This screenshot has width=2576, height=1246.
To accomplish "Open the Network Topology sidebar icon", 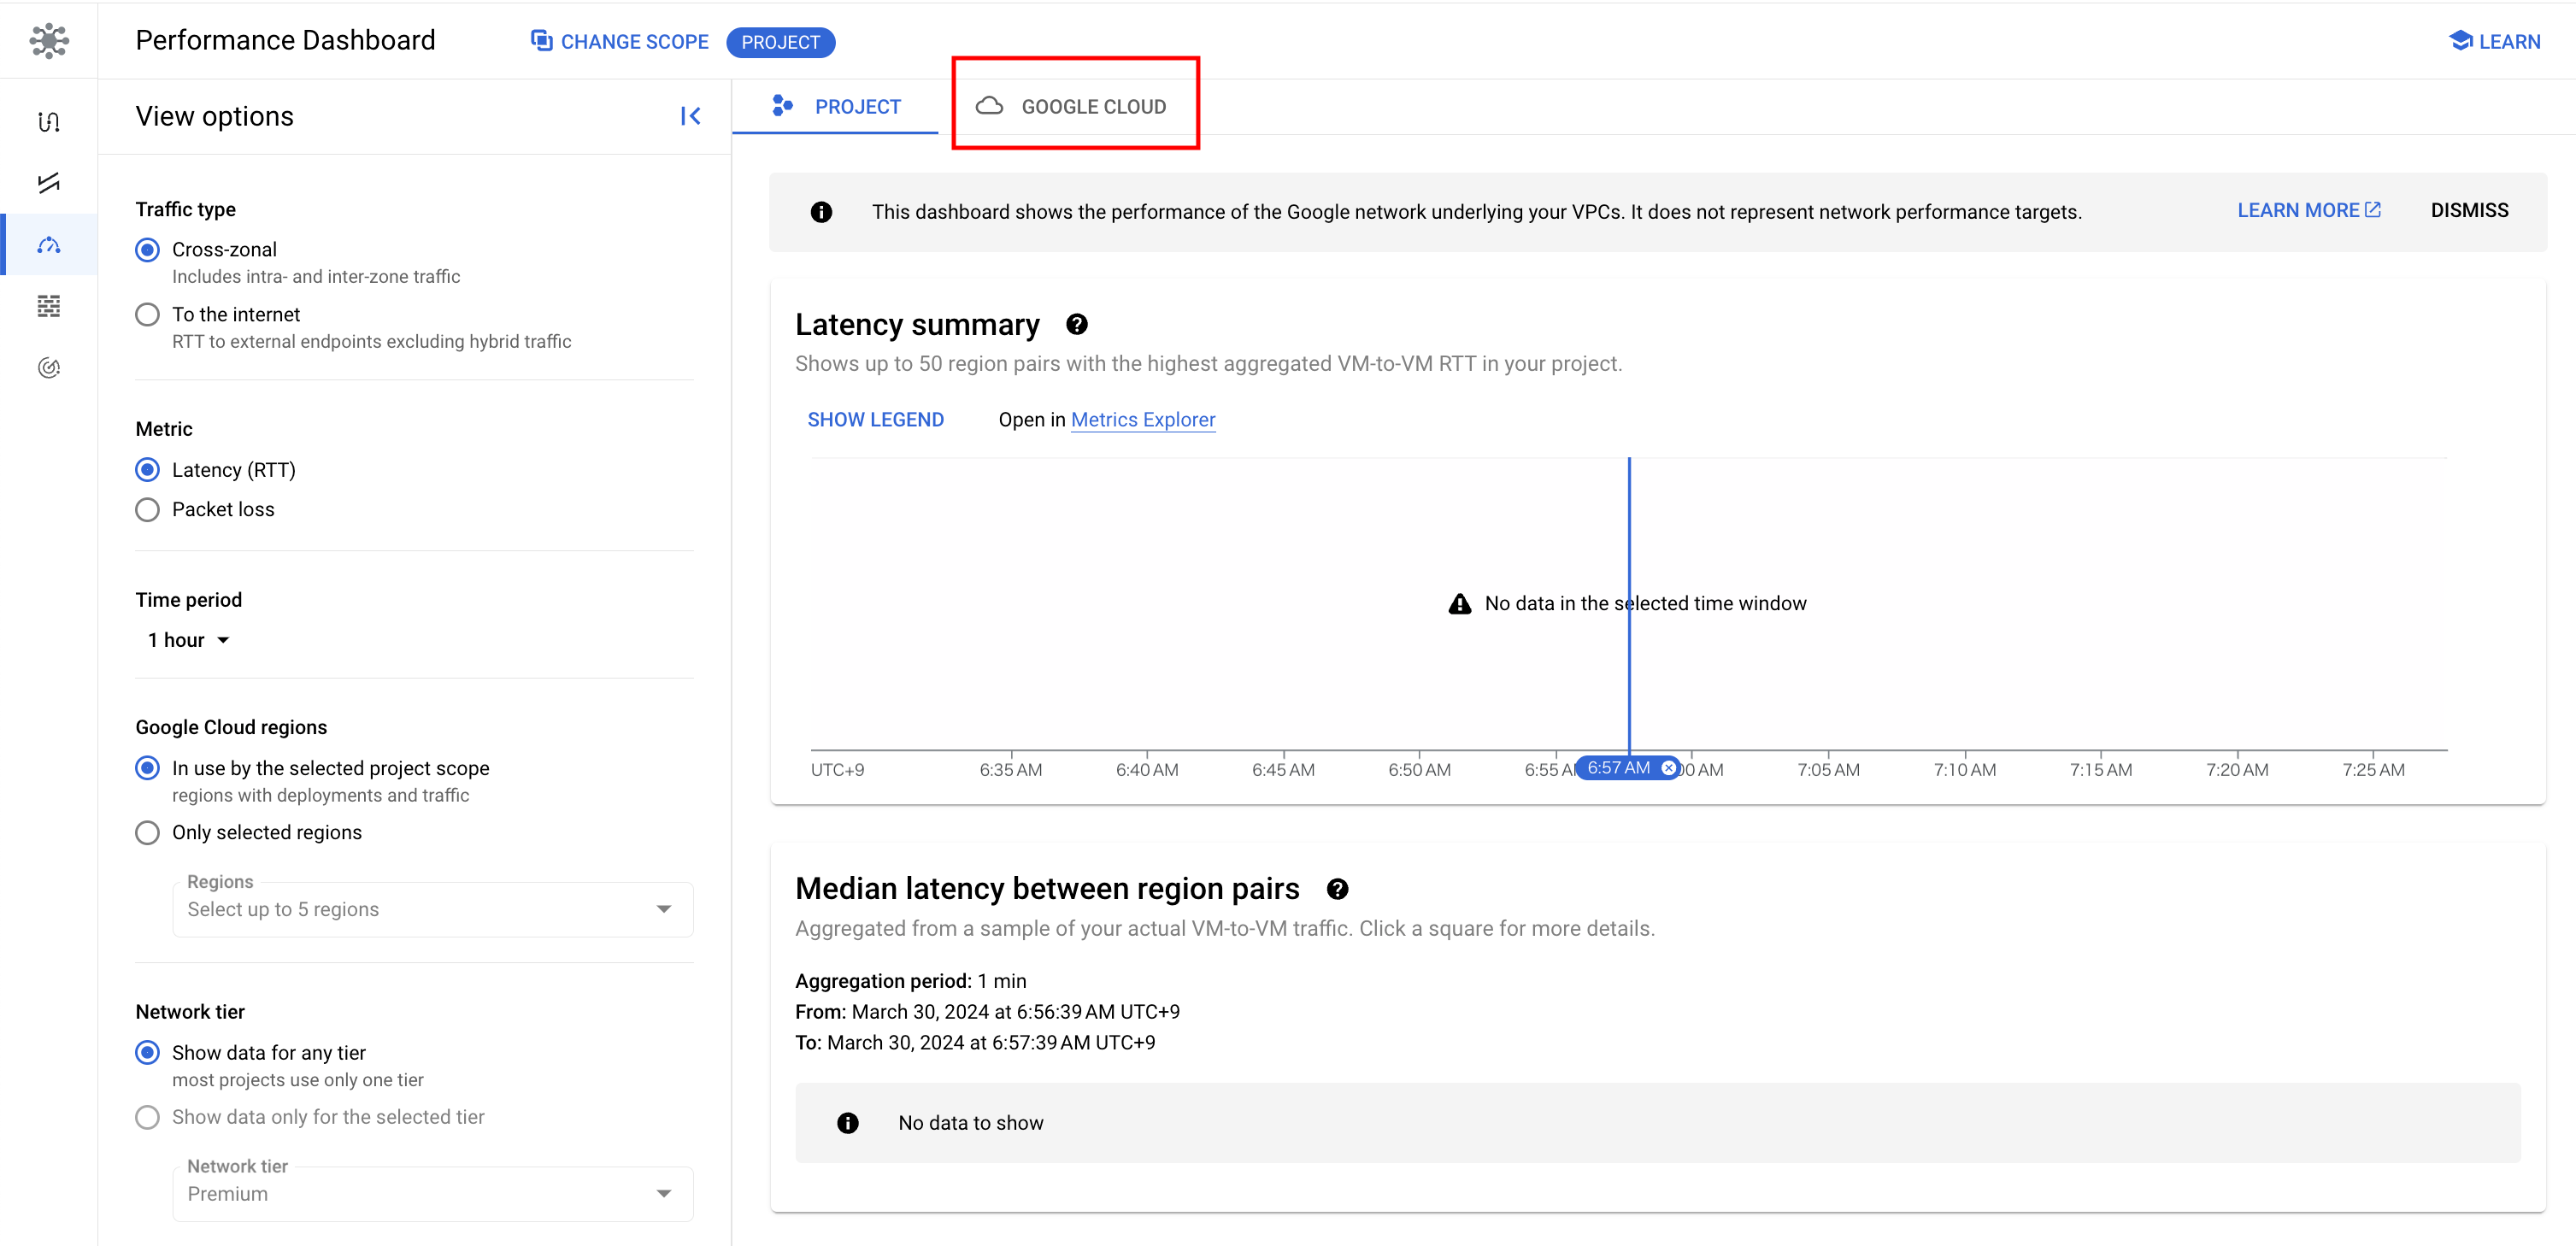I will pyautogui.click(x=48, y=122).
